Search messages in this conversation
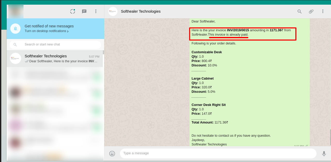This screenshot has height=162, width=331. tap(299, 11)
